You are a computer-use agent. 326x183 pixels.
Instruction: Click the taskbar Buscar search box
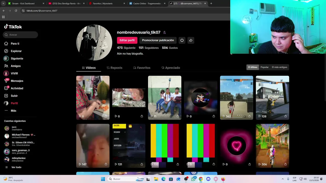pos(126,179)
